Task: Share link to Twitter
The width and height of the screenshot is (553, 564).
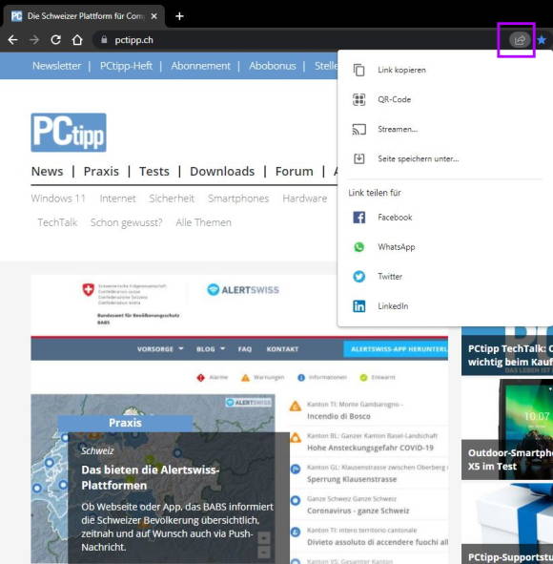Action: click(445, 276)
